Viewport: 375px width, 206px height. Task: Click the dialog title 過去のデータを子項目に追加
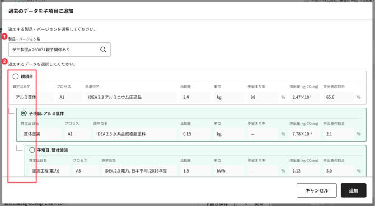click(41, 11)
